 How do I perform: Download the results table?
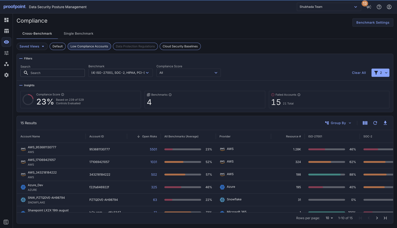[x=385, y=123]
